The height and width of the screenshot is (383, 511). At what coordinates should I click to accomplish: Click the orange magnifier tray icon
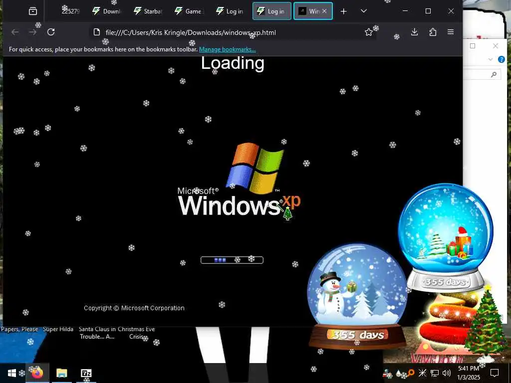pyautogui.click(x=411, y=373)
